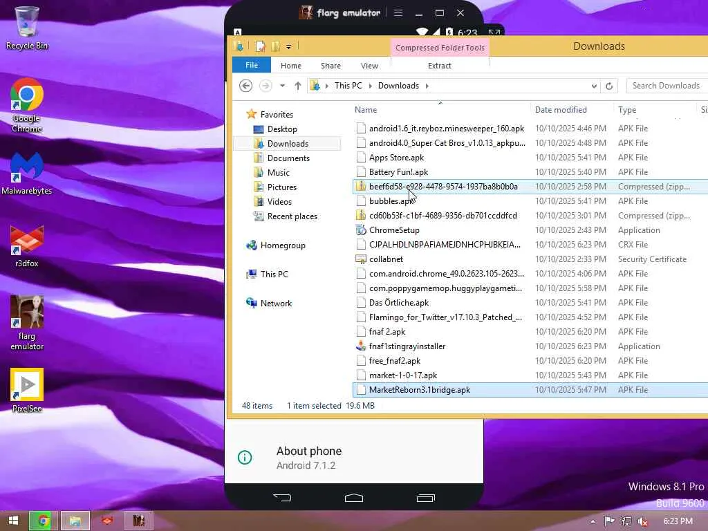
Task: Click the system clock showing 6:23 PM
Action: [x=678, y=521]
